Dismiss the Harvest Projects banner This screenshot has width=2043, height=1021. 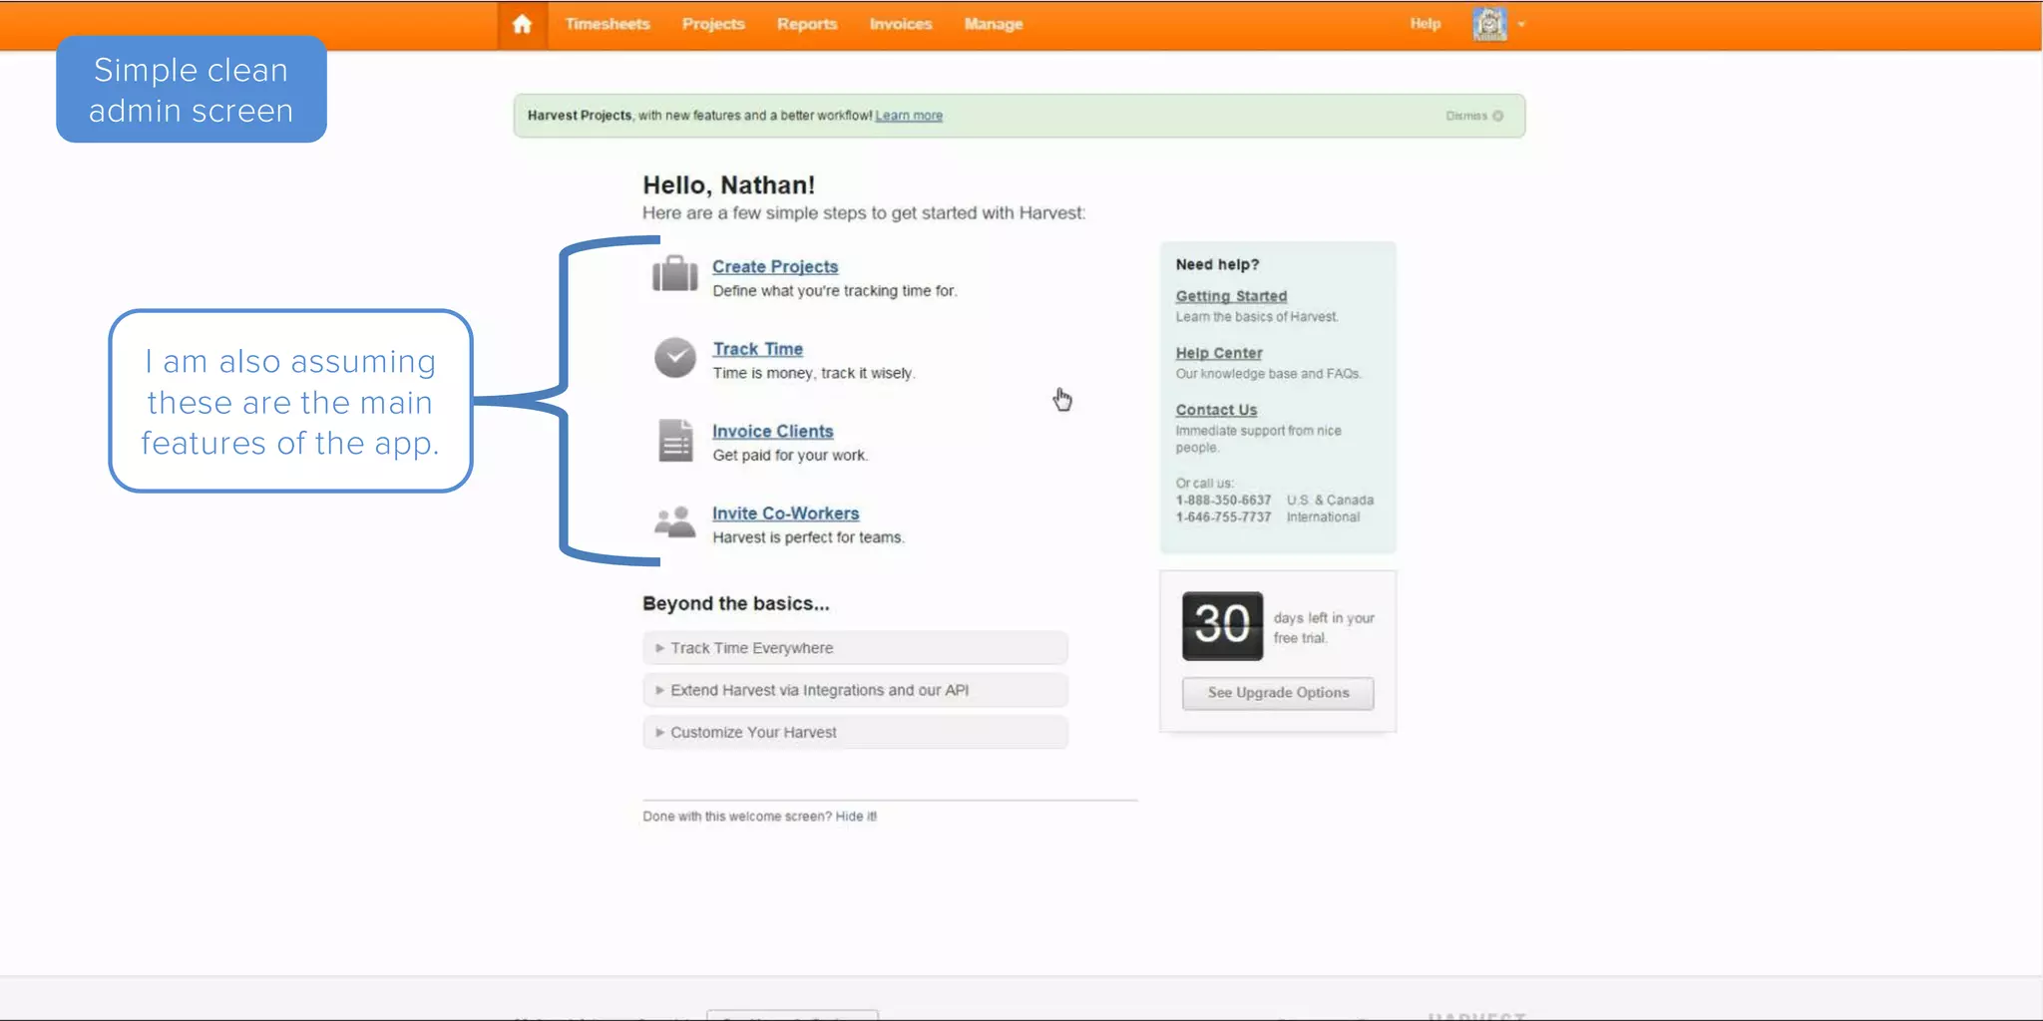pyautogui.click(x=1474, y=116)
